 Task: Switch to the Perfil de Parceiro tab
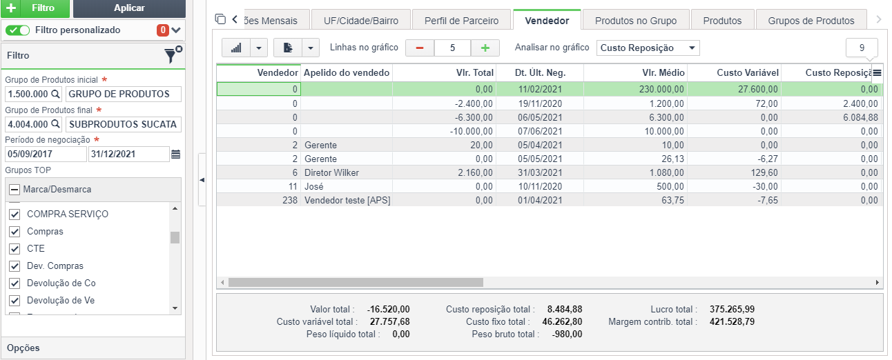tap(461, 21)
